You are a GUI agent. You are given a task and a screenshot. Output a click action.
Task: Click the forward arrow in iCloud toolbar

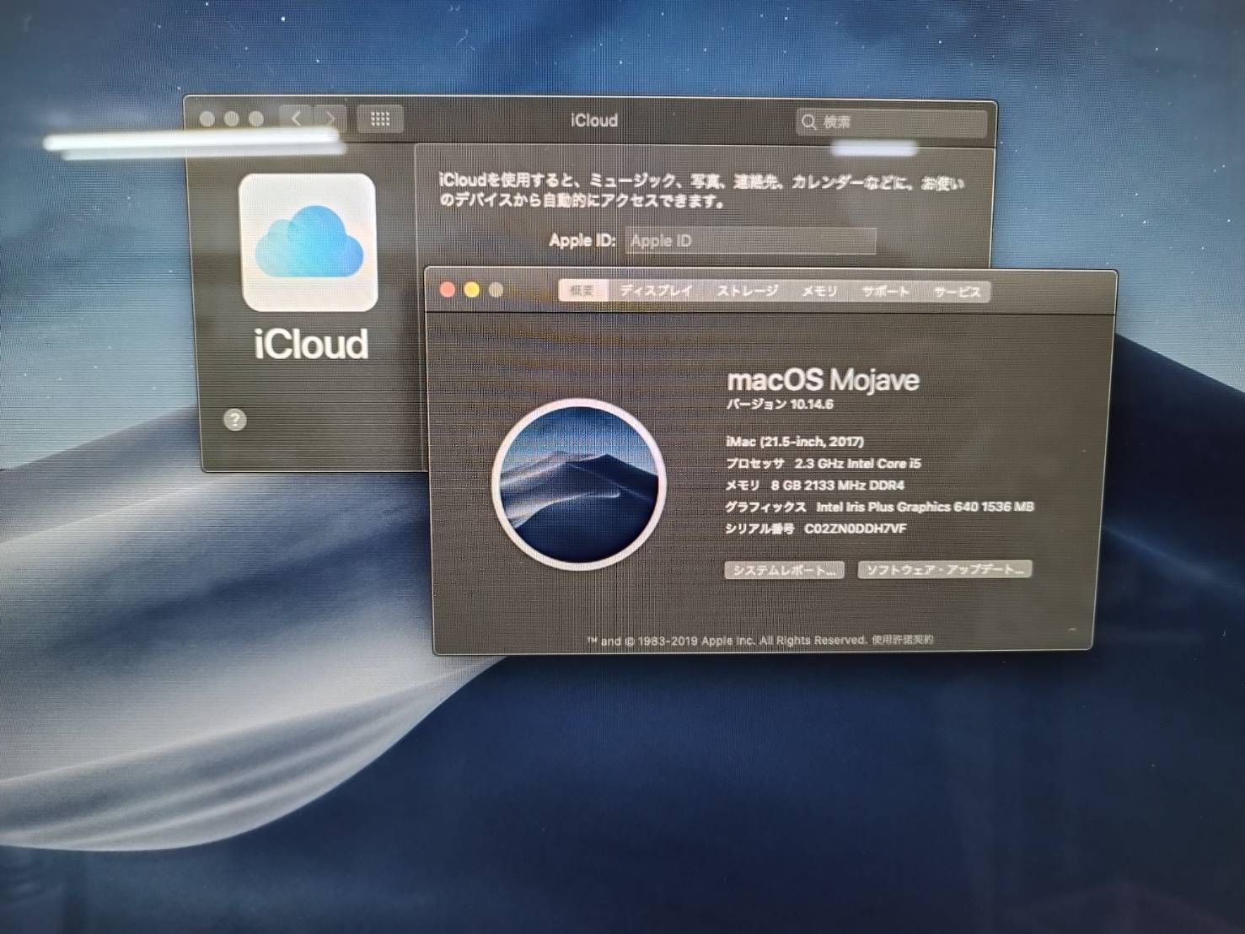(x=330, y=119)
